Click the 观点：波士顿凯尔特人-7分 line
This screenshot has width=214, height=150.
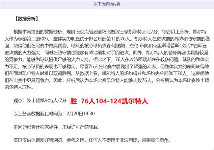pos(40,100)
